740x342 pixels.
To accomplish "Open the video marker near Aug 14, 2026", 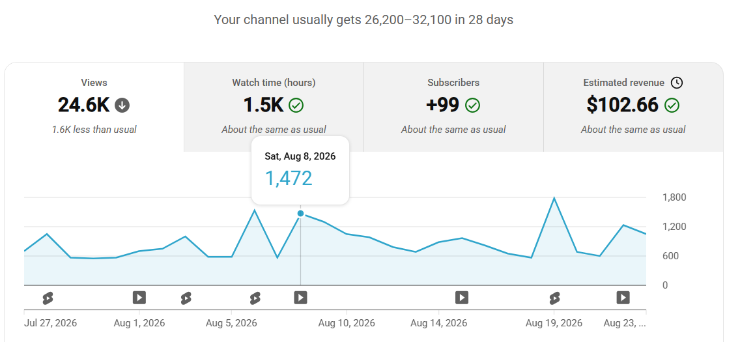I will pyautogui.click(x=462, y=298).
